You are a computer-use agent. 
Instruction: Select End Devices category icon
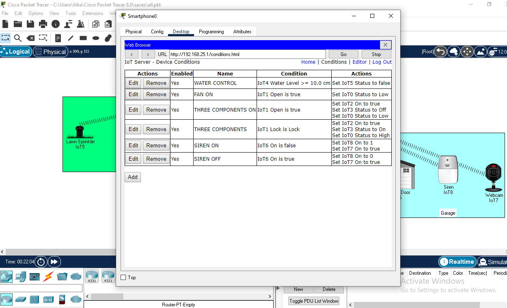click(20, 277)
